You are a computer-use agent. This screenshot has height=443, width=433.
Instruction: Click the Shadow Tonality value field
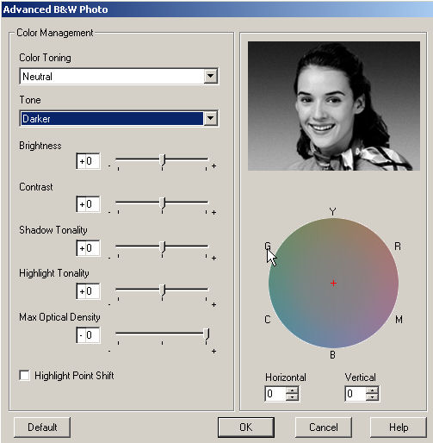click(x=88, y=248)
